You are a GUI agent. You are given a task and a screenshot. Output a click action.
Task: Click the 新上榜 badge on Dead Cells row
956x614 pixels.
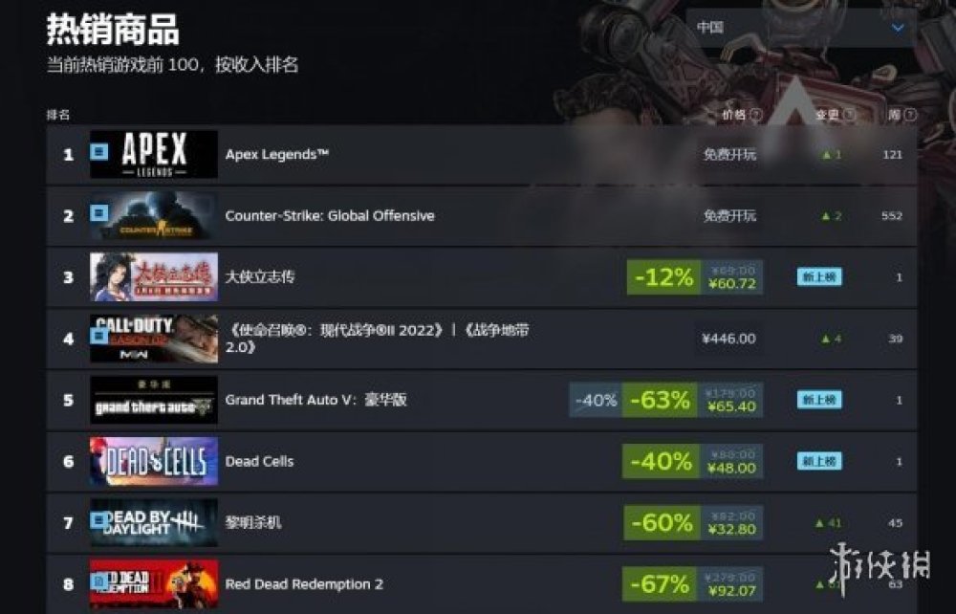click(819, 462)
